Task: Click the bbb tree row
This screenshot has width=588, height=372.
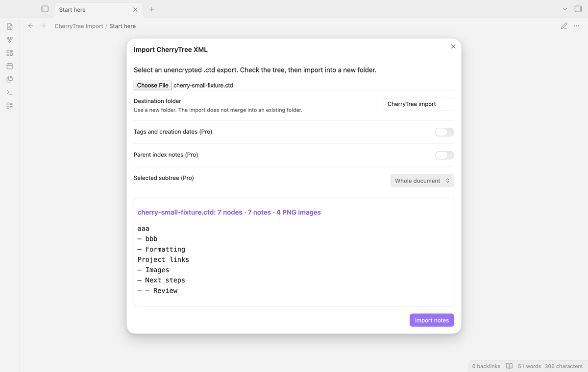Action: click(x=147, y=239)
